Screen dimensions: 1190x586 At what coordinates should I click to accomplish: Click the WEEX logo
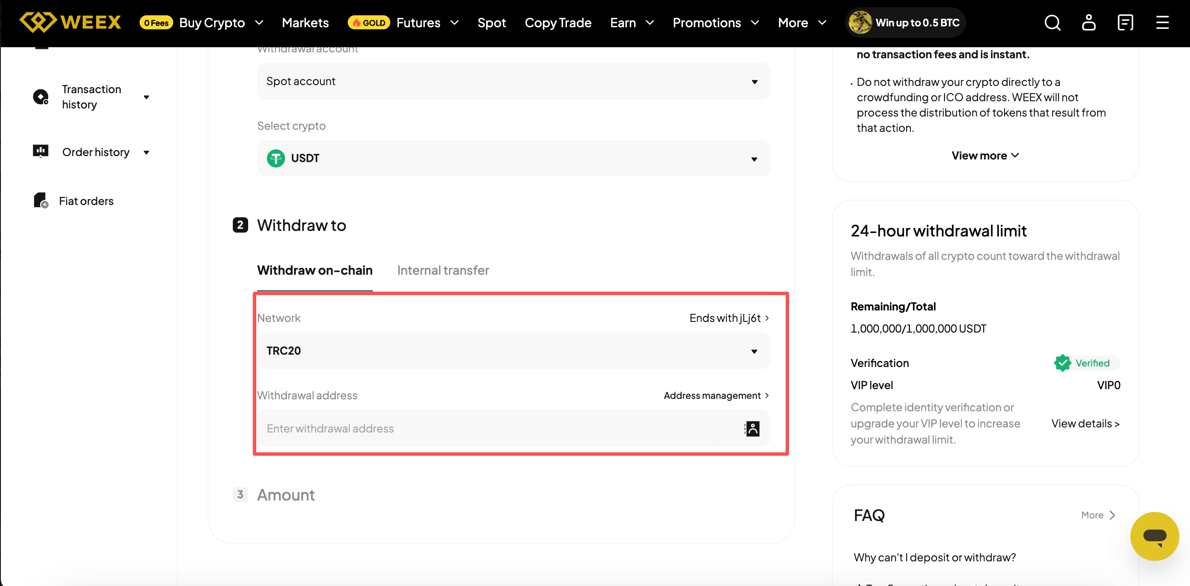[70, 22]
